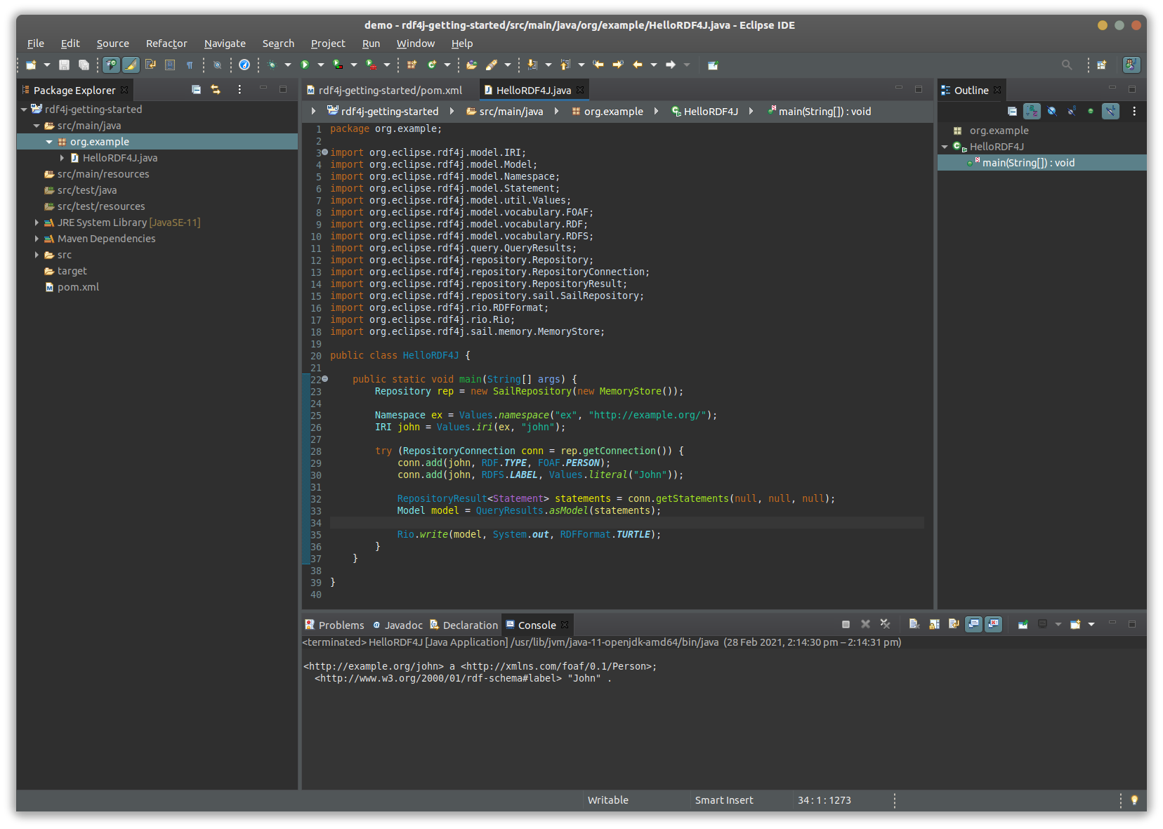Click the Back navigation arrow
Viewport: 1163px width, 829px height.
click(638, 65)
